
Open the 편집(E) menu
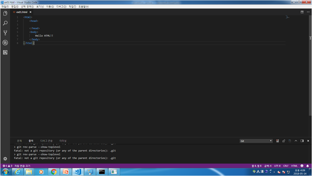point(15,7)
